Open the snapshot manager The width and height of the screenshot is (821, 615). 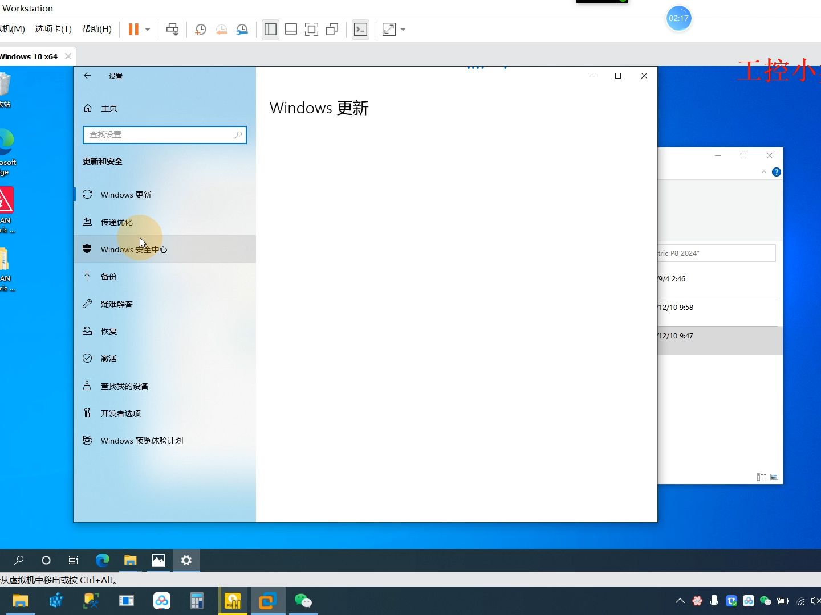tap(242, 30)
